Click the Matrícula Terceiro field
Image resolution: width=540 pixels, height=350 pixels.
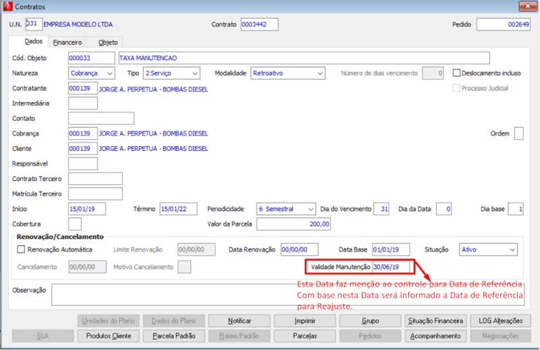point(95,194)
